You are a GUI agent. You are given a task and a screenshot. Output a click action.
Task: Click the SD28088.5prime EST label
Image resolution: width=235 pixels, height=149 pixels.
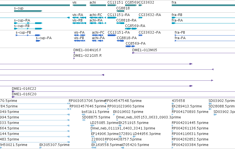click(x=222, y=106)
